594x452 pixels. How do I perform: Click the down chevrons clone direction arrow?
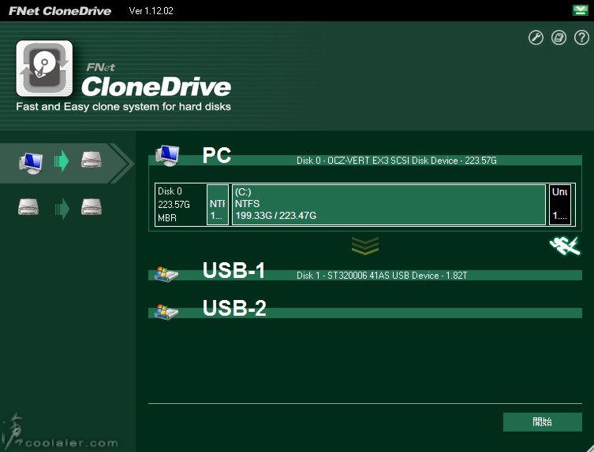[x=364, y=246]
